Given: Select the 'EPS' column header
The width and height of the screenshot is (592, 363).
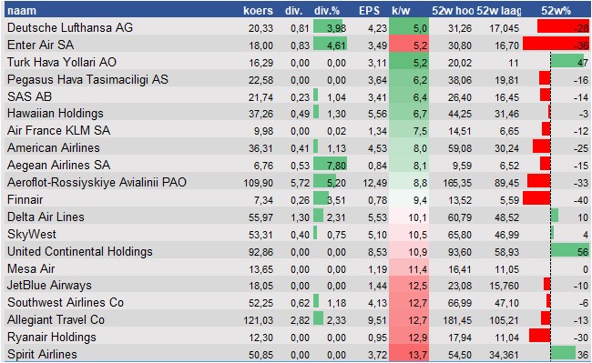Looking at the screenshot, I should click(369, 11).
